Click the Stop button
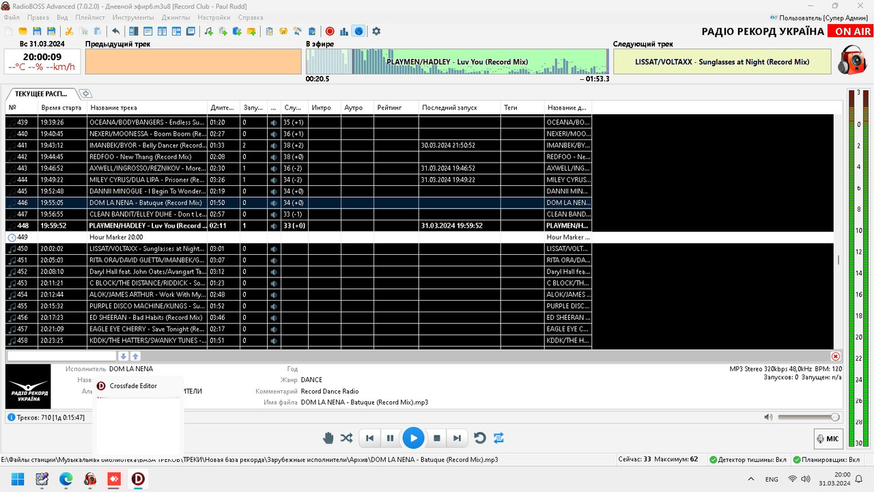This screenshot has width=874, height=492. 437,438
